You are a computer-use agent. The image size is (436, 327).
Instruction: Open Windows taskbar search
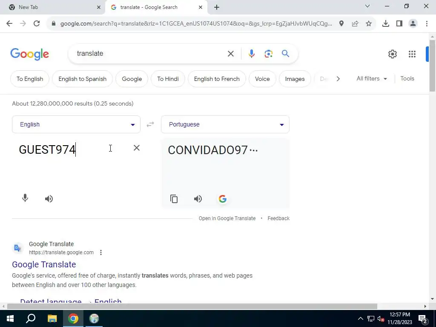point(31,318)
